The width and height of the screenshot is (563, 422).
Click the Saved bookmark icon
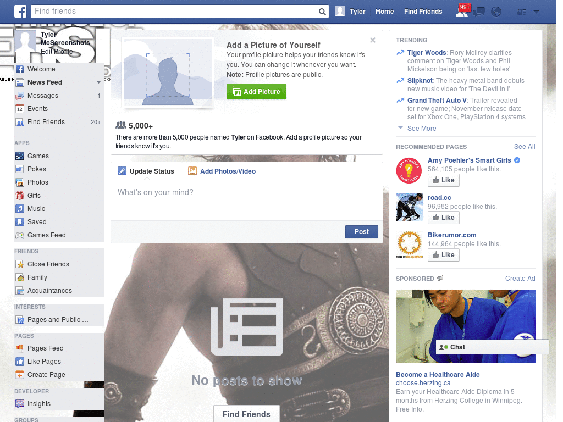(x=20, y=222)
